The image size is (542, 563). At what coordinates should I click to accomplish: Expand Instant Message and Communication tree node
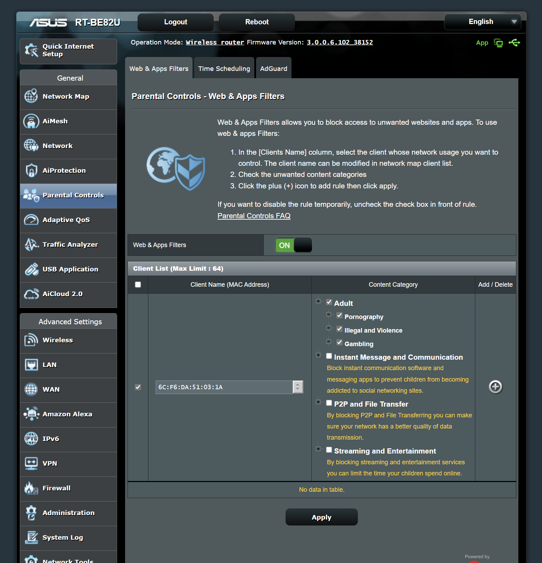318,355
